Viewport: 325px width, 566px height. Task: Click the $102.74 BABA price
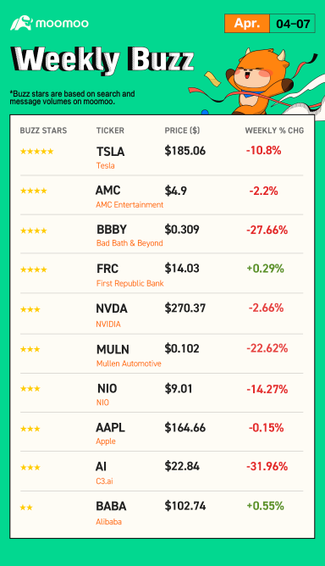click(x=185, y=506)
